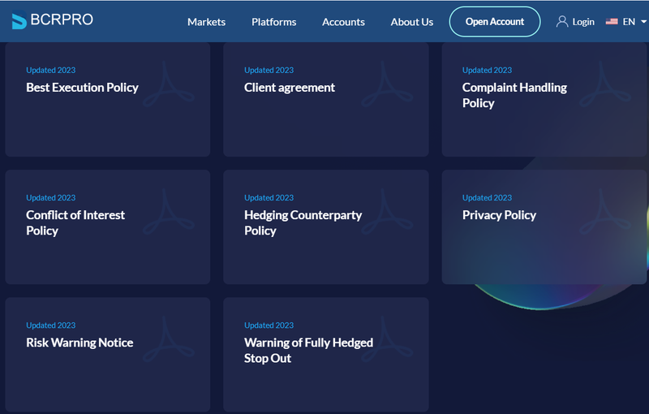Open the Accounts menu
Image resolution: width=649 pixels, height=414 pixels.
click(343, 22)
